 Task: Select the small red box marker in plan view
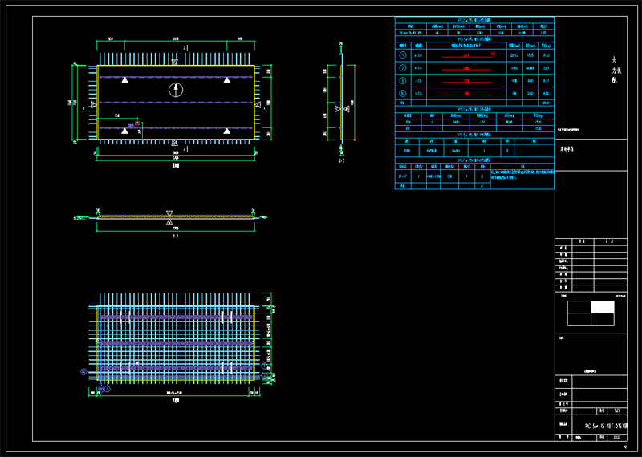pyautogui.click(x=137, y=123)
